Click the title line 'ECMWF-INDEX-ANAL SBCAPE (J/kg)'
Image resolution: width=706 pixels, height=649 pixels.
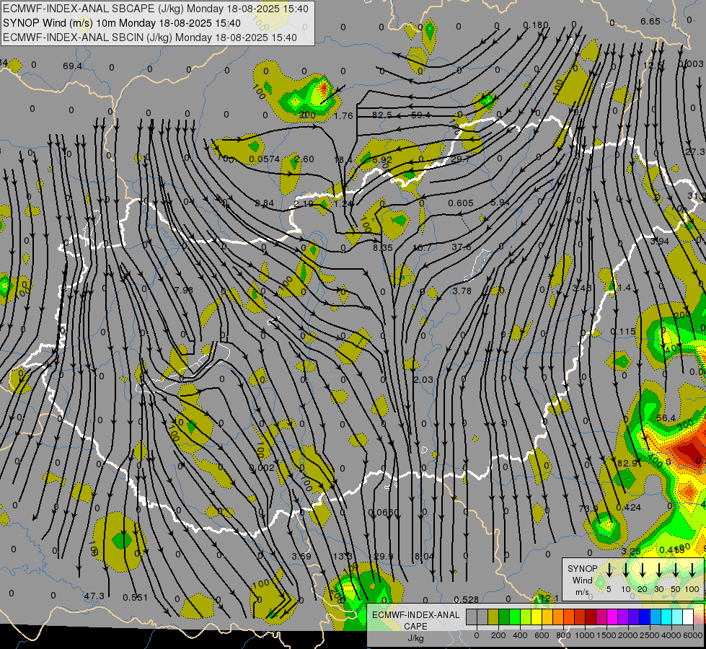[x=156, y=9]
